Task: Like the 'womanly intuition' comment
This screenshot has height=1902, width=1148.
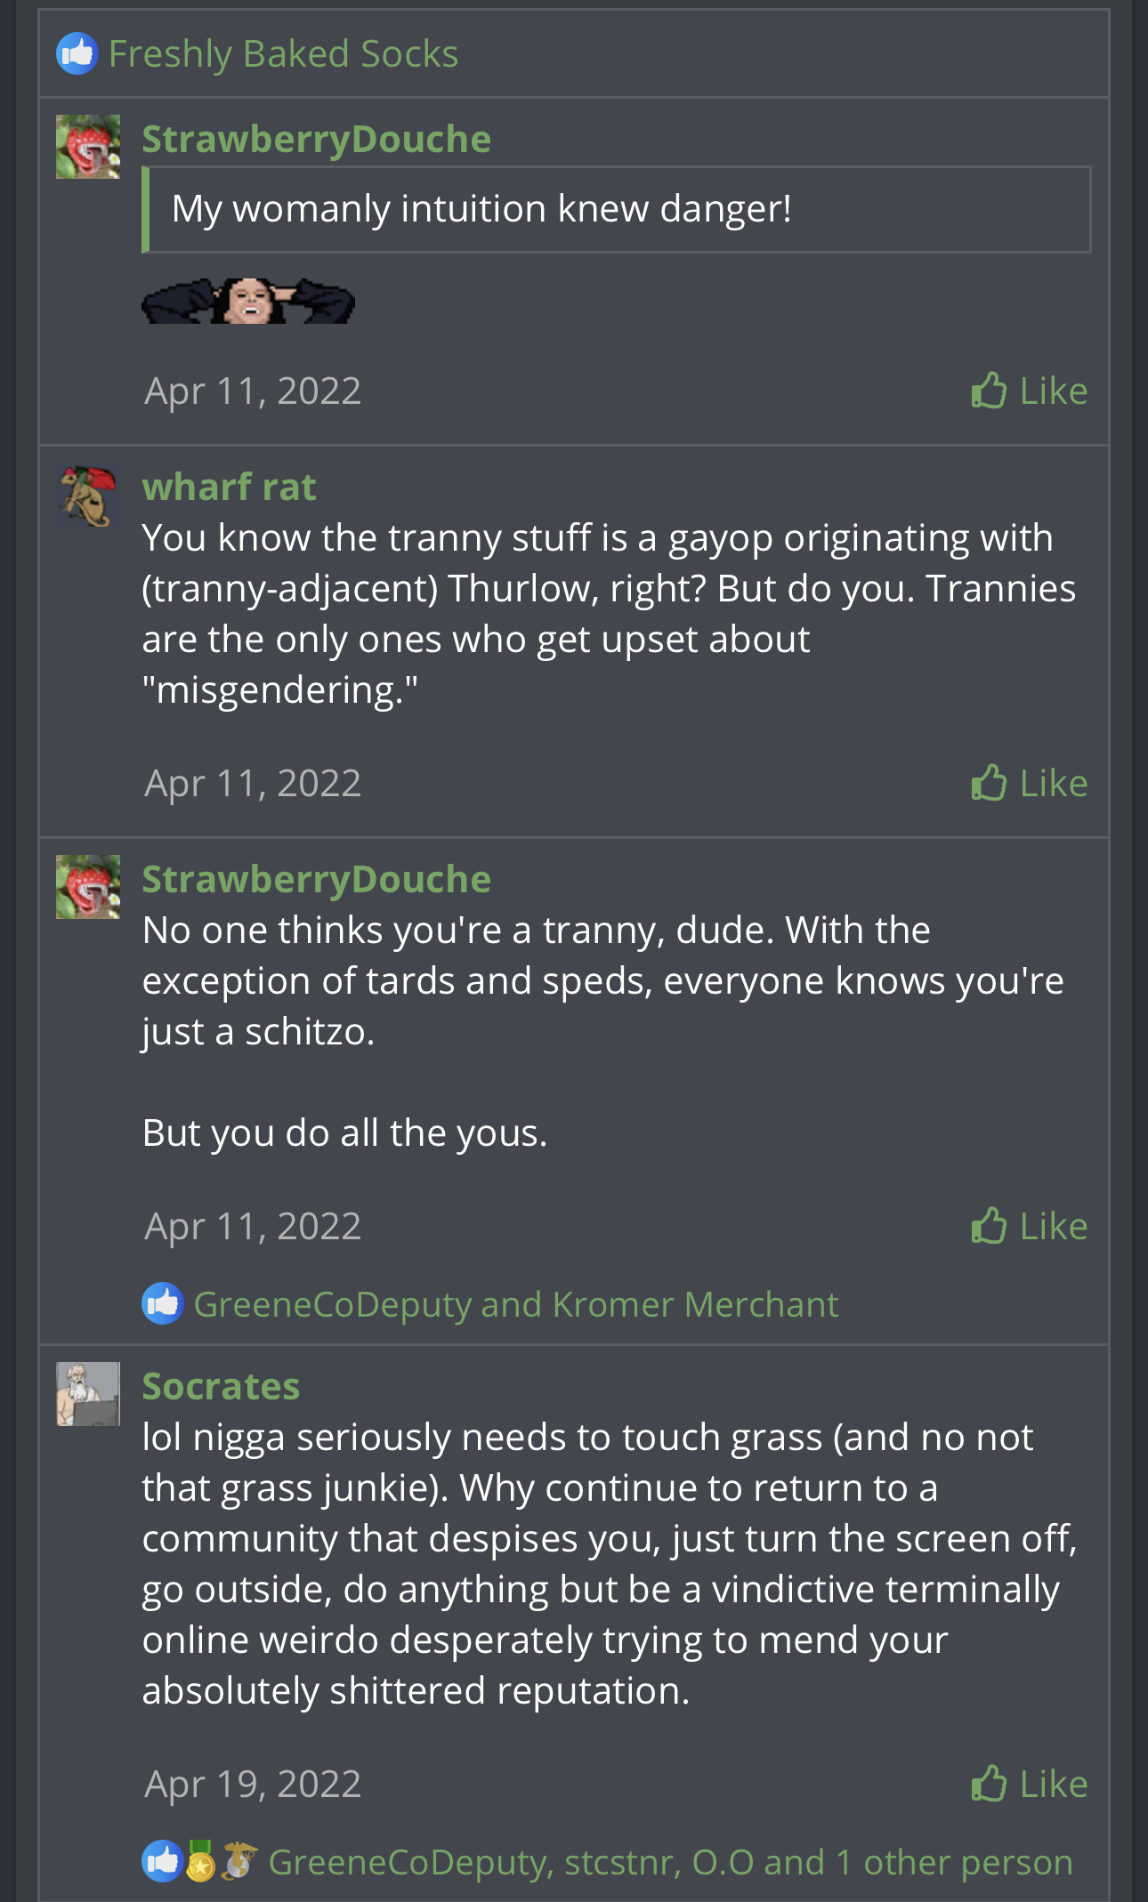Action: tap(1029, 391)
